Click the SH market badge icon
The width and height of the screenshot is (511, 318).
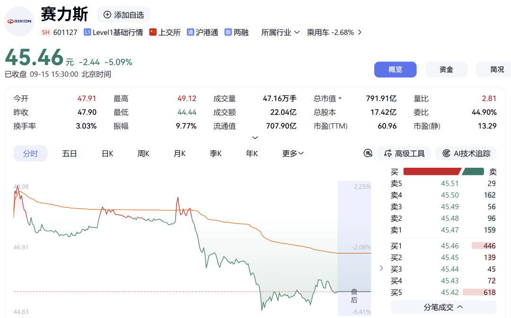(45, 32)
